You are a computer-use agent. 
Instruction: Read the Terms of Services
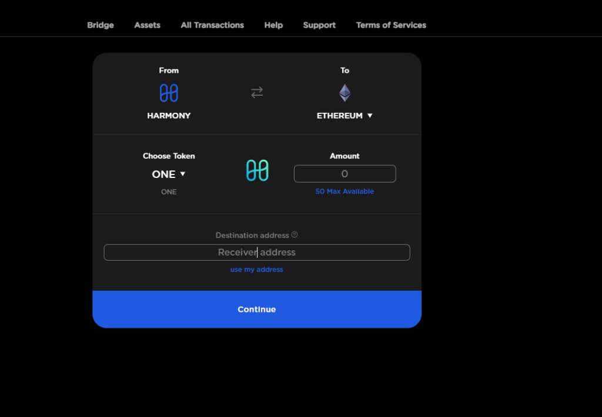(391, 25)
